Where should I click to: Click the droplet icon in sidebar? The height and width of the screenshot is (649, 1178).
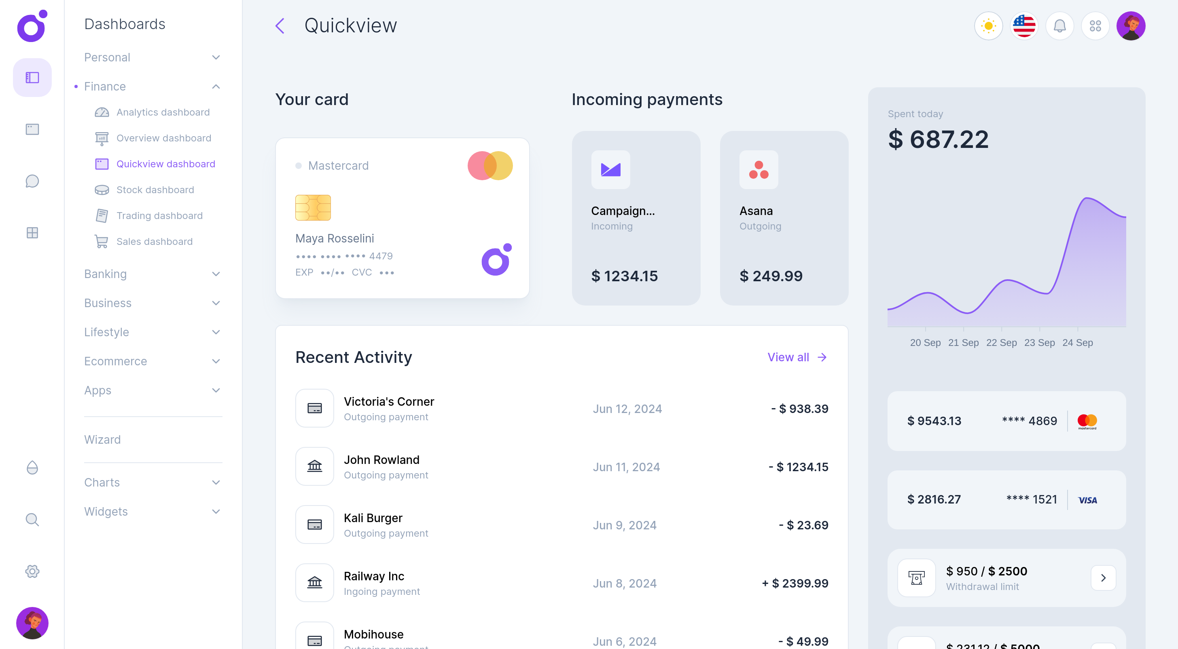tap(32, 468)
